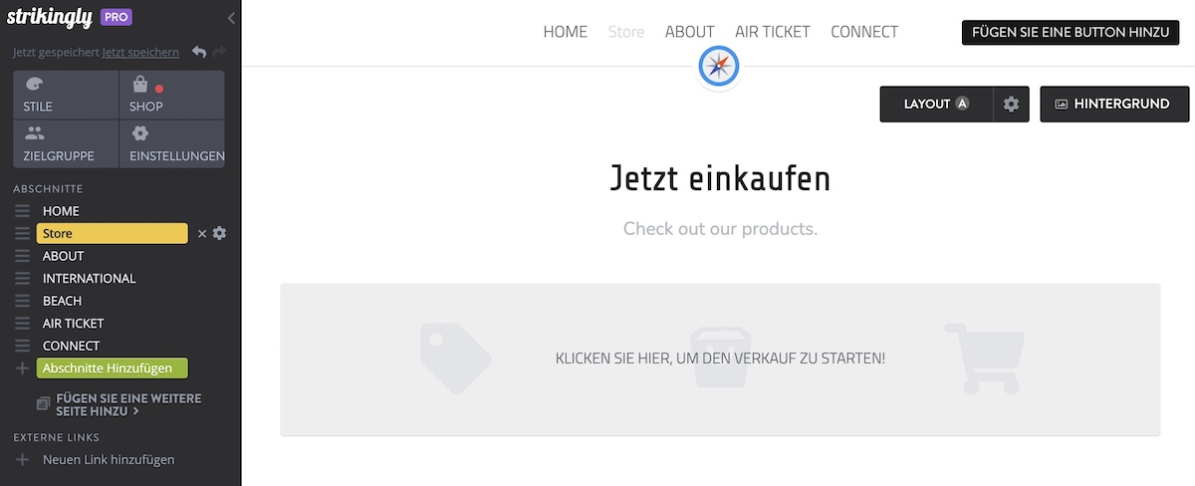Click the start-selling store placeholder area
The image size is (1195, 486).
pos(720,359)
